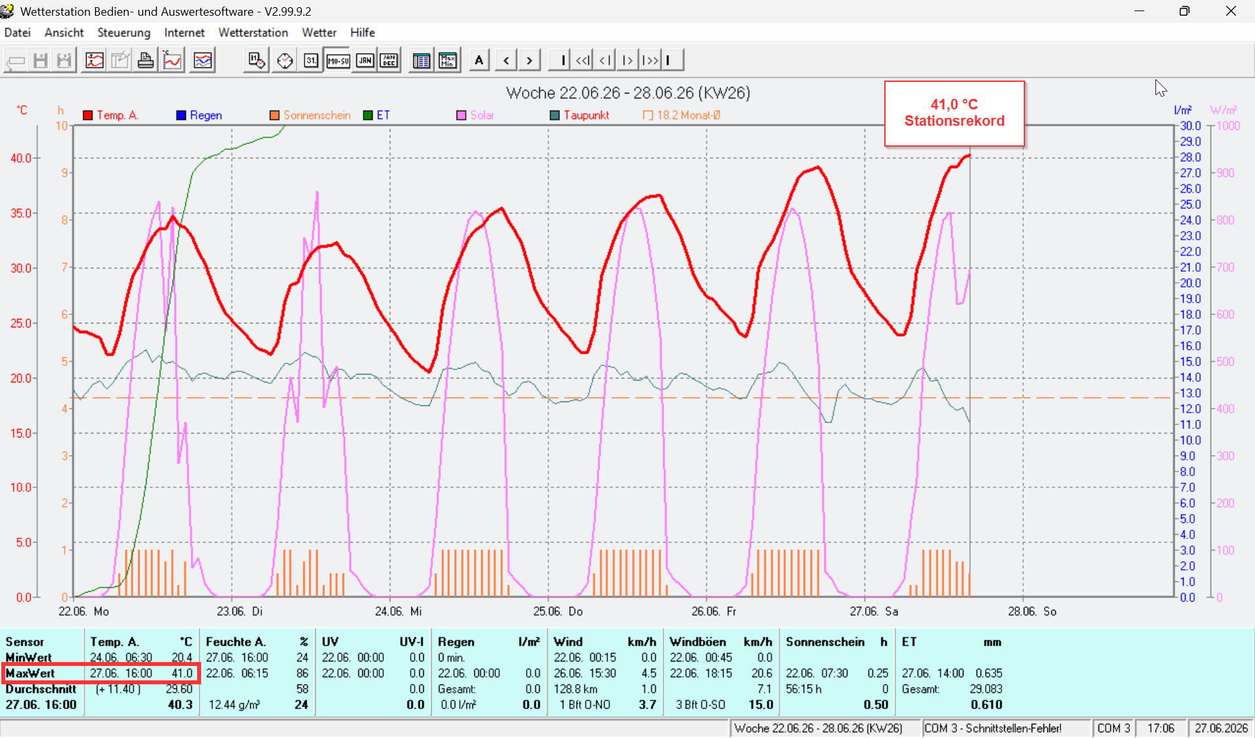This screenshot has height=738, width=1255.
Task: Open the Datei menu
Action: tap(18, 33)
